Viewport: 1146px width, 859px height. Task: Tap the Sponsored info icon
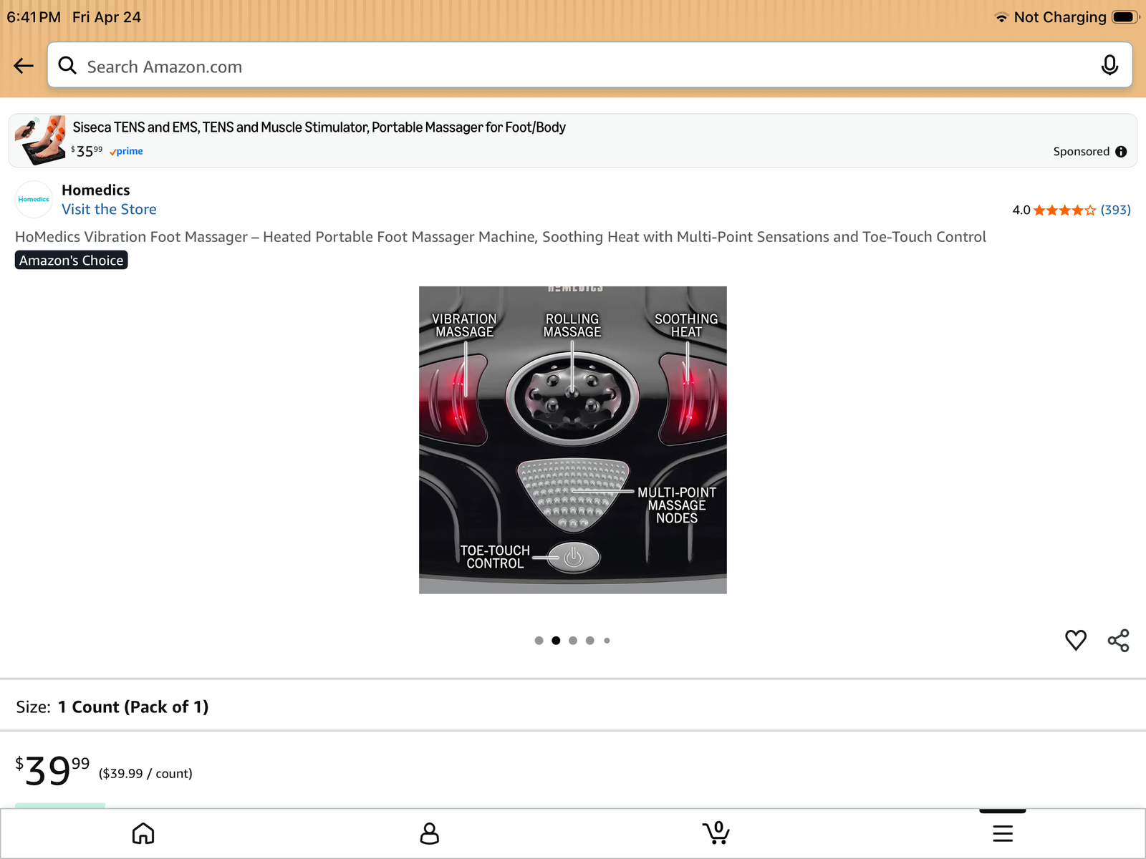click(x=1121, y=152)
